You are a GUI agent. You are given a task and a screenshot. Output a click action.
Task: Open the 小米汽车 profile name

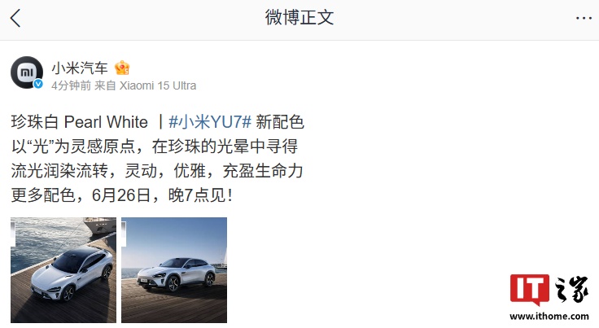click(x=80, y=68)
